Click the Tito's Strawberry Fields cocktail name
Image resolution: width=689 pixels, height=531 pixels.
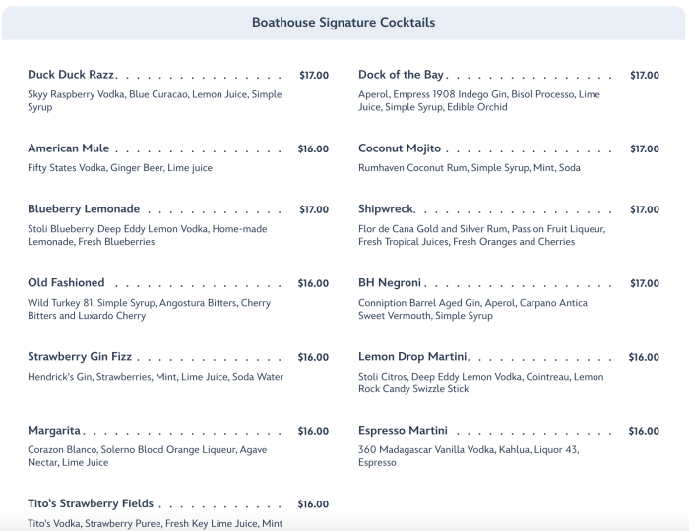[x=91, y=504]
